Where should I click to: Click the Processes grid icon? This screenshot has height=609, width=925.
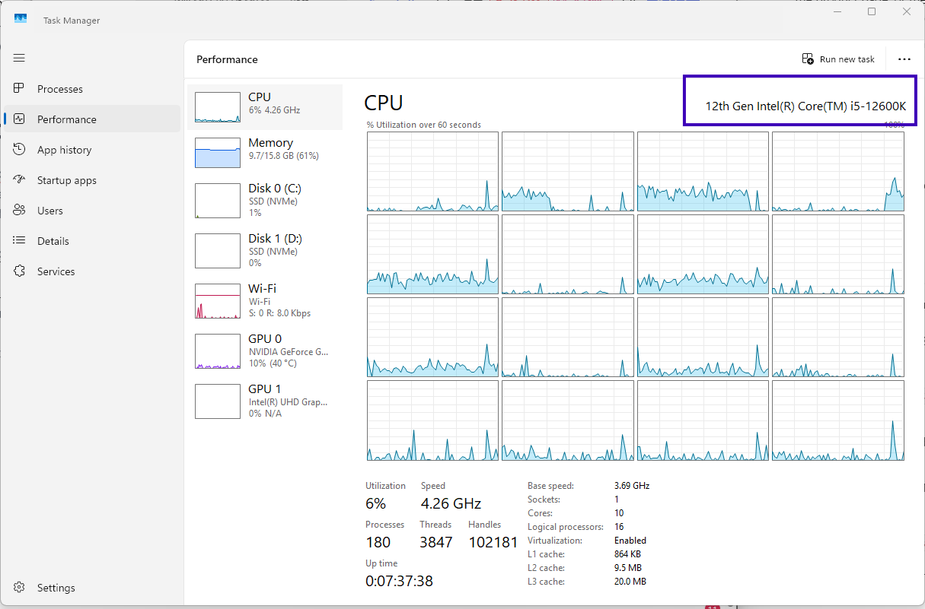point(20,89)
